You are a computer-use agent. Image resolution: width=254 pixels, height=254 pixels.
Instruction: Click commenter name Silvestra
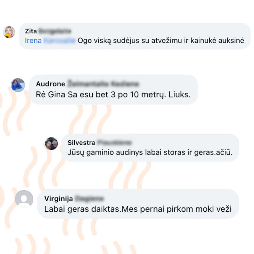82,143
